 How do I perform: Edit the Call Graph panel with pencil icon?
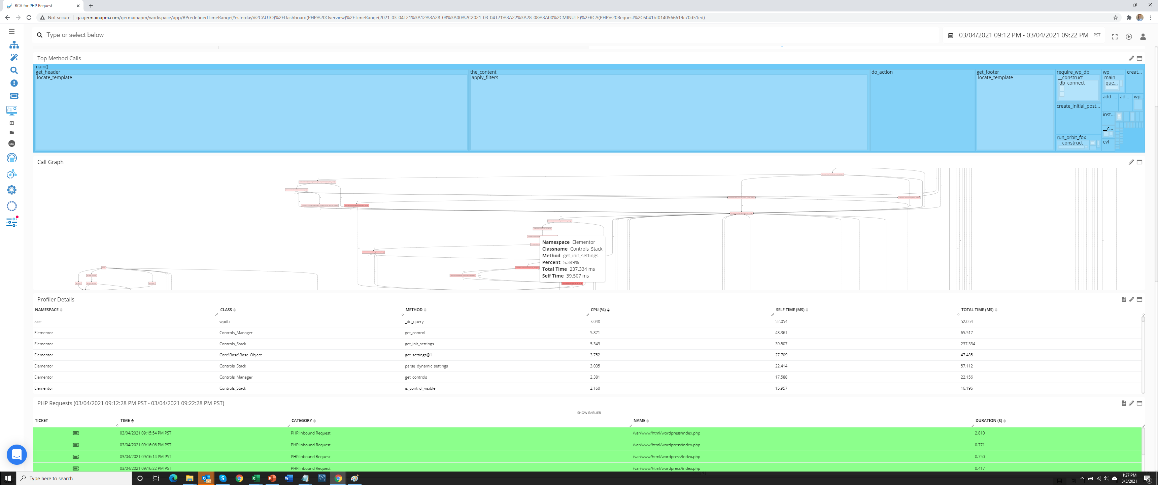1131,162
